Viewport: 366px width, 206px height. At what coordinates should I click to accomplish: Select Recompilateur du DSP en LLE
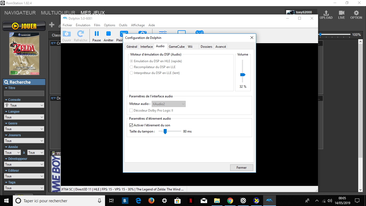click(x=153, y=67)
